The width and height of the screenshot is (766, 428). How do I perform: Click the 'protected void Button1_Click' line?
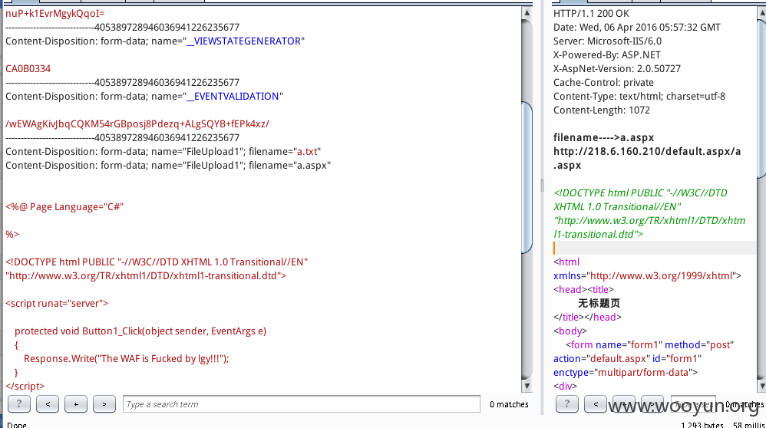click(140, 331)
